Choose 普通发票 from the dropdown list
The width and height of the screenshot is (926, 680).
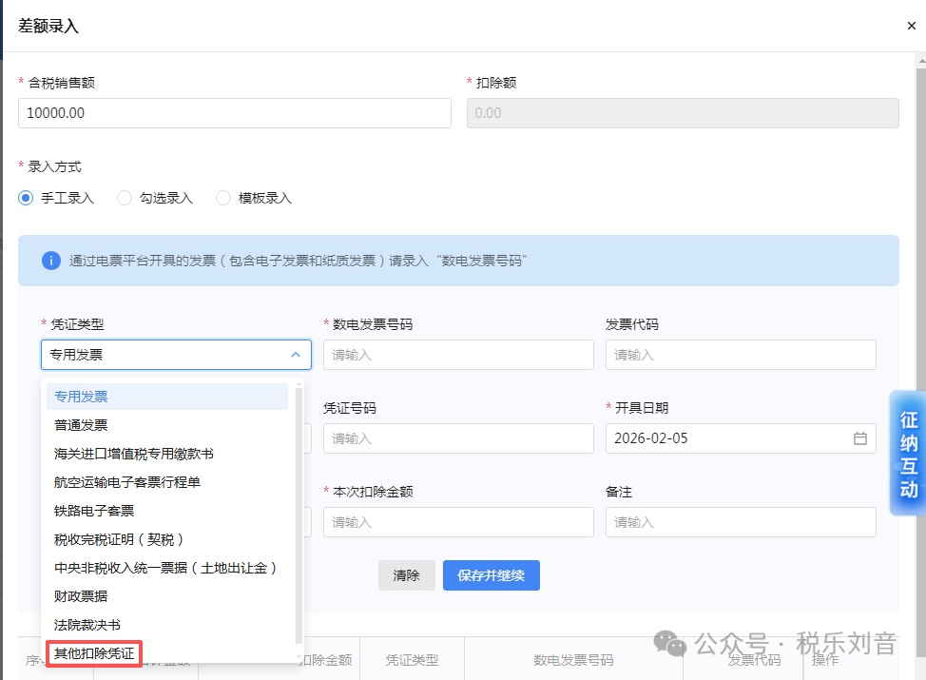[x=167, y=425]
